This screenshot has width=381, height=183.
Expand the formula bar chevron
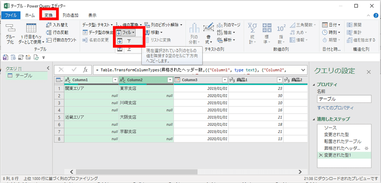(303, 70)
